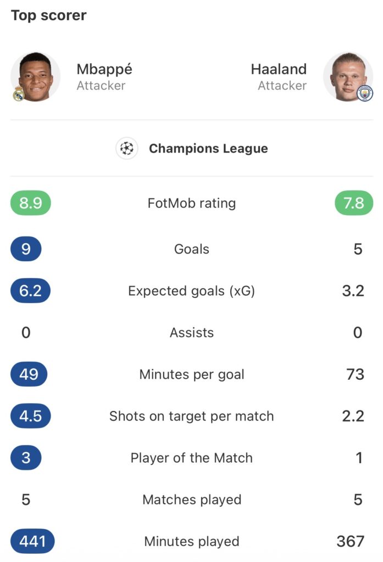Image resolution: width=383 pixels, height=562 pixels.
Task: Tap Haaland's 367 minutes played value
Action: pos(351,542)
